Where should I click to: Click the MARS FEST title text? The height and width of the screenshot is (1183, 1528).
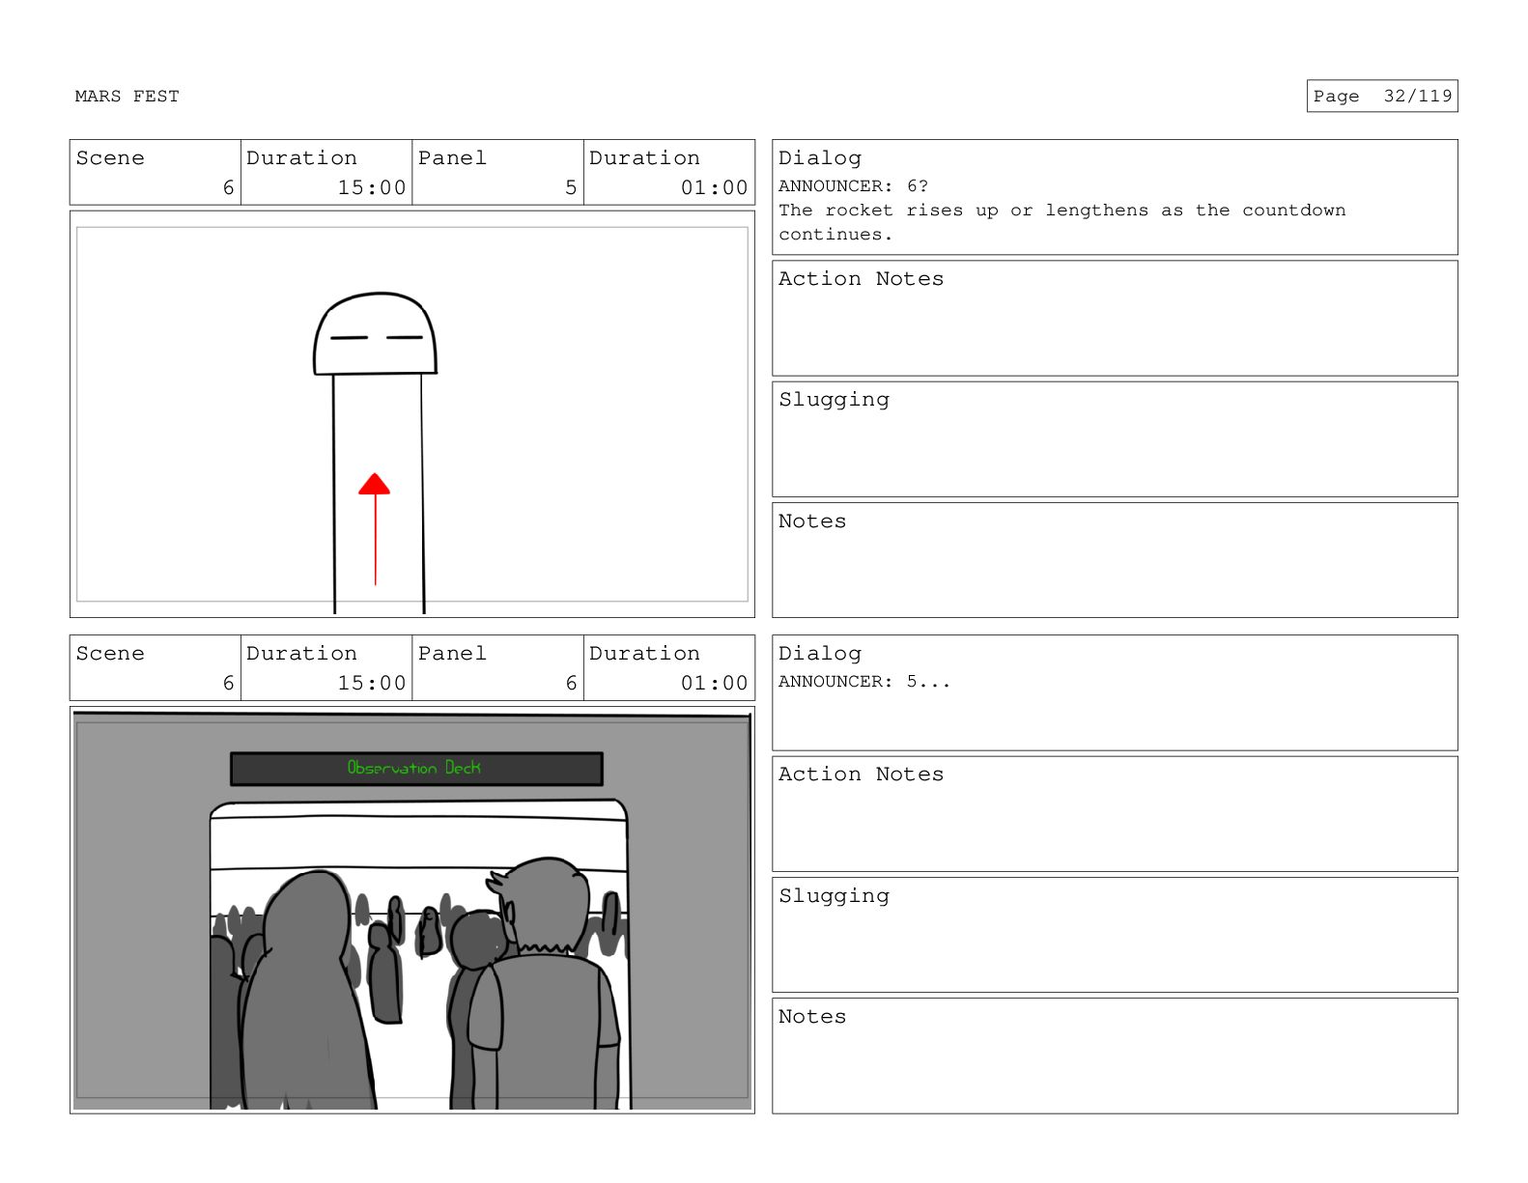click(127, 97)
